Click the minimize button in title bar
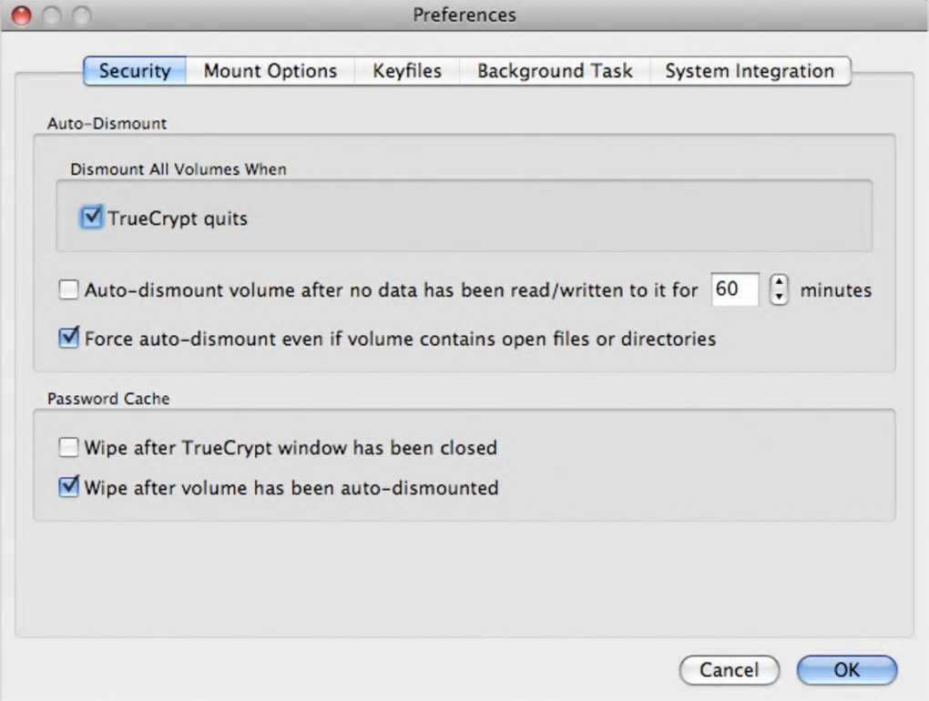This screenshot has height=701, width=929. (51, 15)
